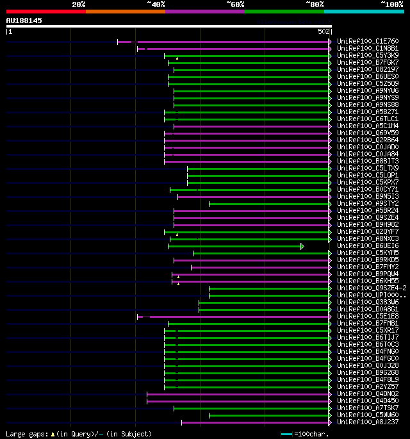The image size is (410, 439).
Task: Click the UniRef100_Q9SZE4-2 label
Action: [x=372, y=288]
